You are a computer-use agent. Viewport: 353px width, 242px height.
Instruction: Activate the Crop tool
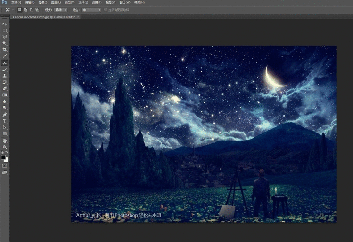tap(5, 50)
